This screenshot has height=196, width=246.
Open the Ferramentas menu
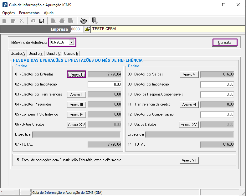pos(29,13)
